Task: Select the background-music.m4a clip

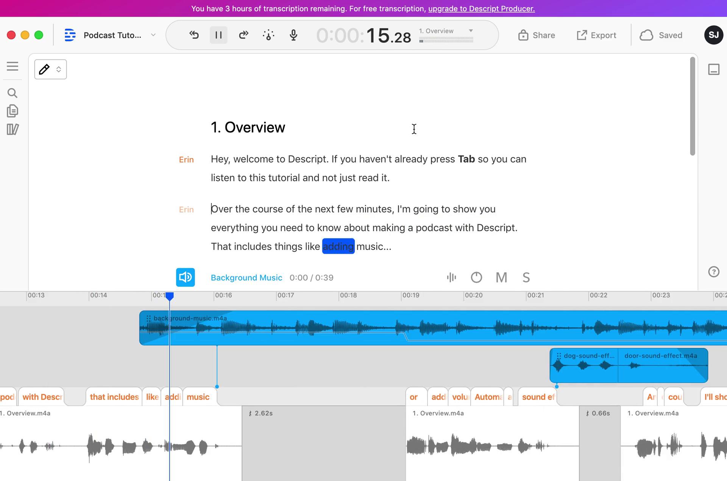Action: (433, 328)
